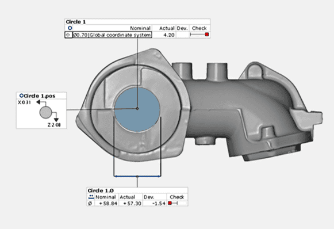Click the blue circle icon beside Circle 1.pos
This screenshot has width=334, height=229.
pyautogui.click(x=21, y=96)
